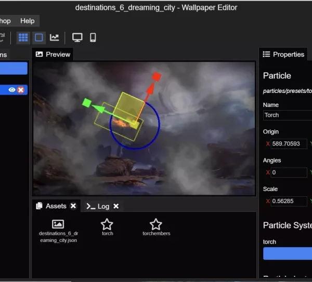Viewport: 312px width, 282px height.
Task: Click the red Y-axis gizmo handle
Action: click(156, 77)
